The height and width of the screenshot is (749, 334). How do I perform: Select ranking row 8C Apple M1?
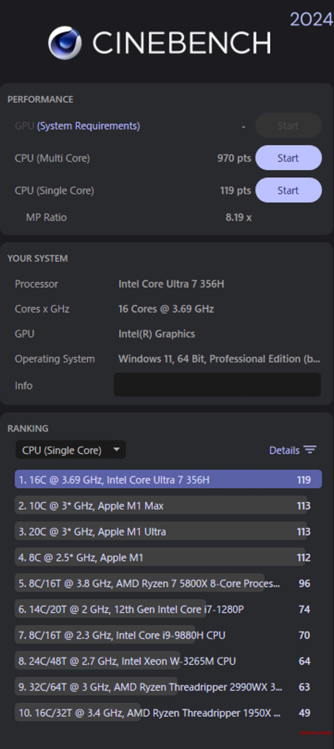coord(168,557)
